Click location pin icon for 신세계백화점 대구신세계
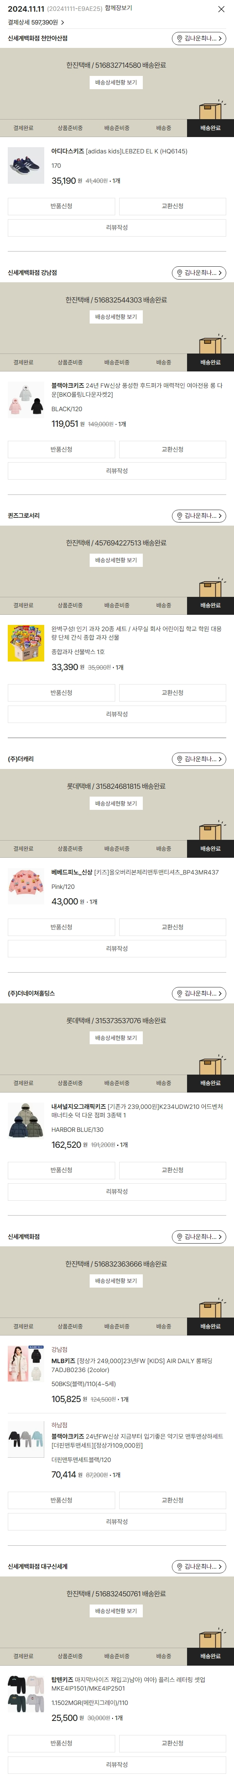 click(180, 1567)
